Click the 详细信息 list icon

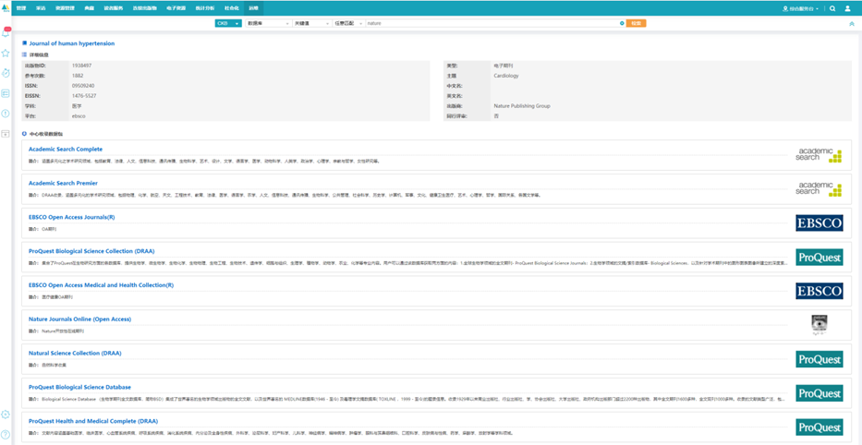tap(24, 55)
